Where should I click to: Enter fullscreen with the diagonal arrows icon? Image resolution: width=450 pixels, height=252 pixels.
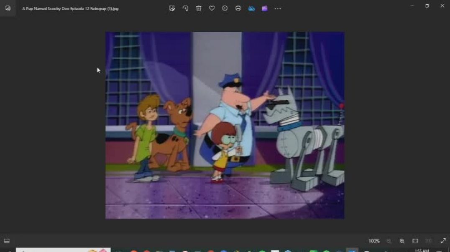pyautogui.click(x=443, y=241)
